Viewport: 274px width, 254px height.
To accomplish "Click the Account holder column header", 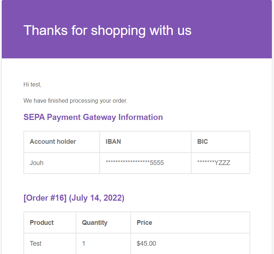I will point(53,142).
